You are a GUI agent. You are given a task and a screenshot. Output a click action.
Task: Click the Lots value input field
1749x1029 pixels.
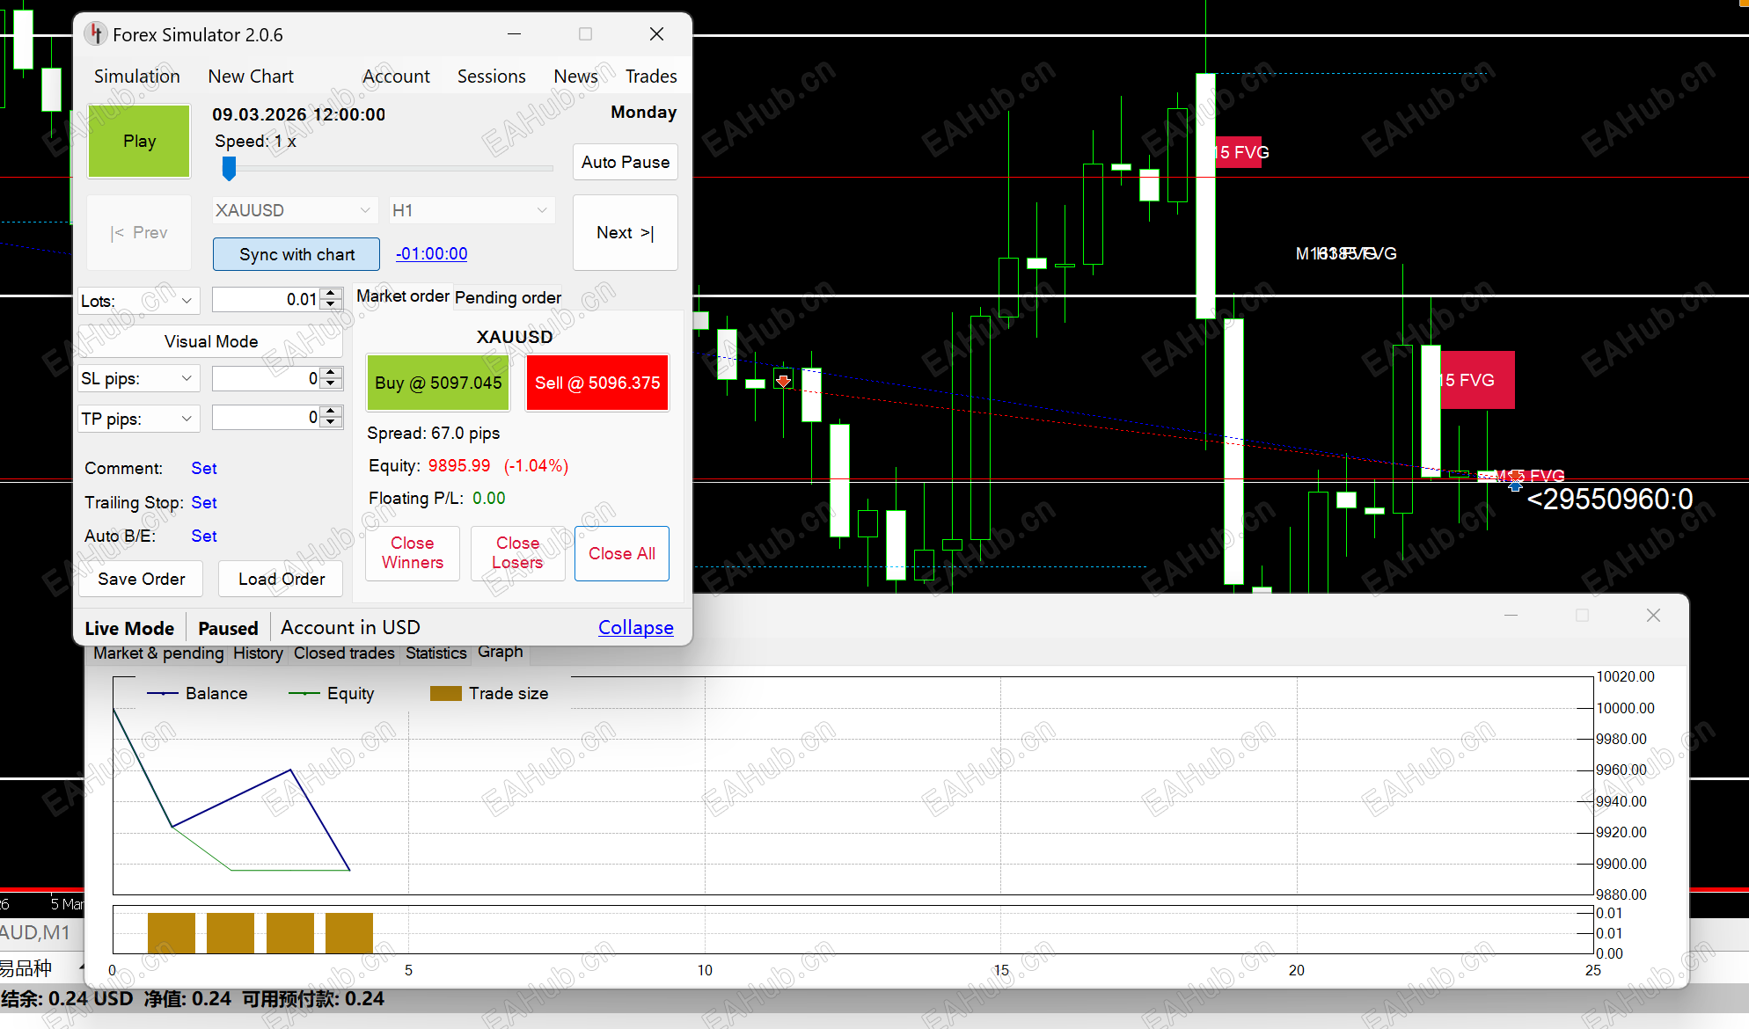click(x=266, y=300)
